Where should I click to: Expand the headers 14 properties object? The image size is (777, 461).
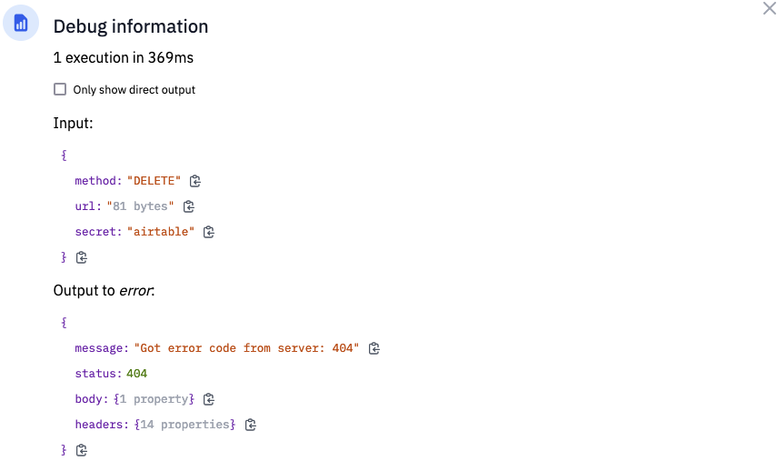pyautogui.click(x=184, y=425)
